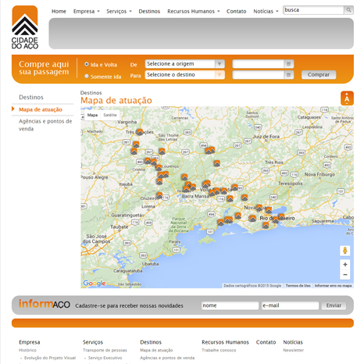
Task: Click footer Agências e pontos de venda
Action: click(x=167, y=358)
